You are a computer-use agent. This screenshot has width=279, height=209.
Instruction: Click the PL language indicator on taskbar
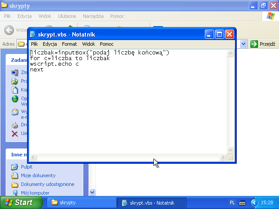(232, 203)
